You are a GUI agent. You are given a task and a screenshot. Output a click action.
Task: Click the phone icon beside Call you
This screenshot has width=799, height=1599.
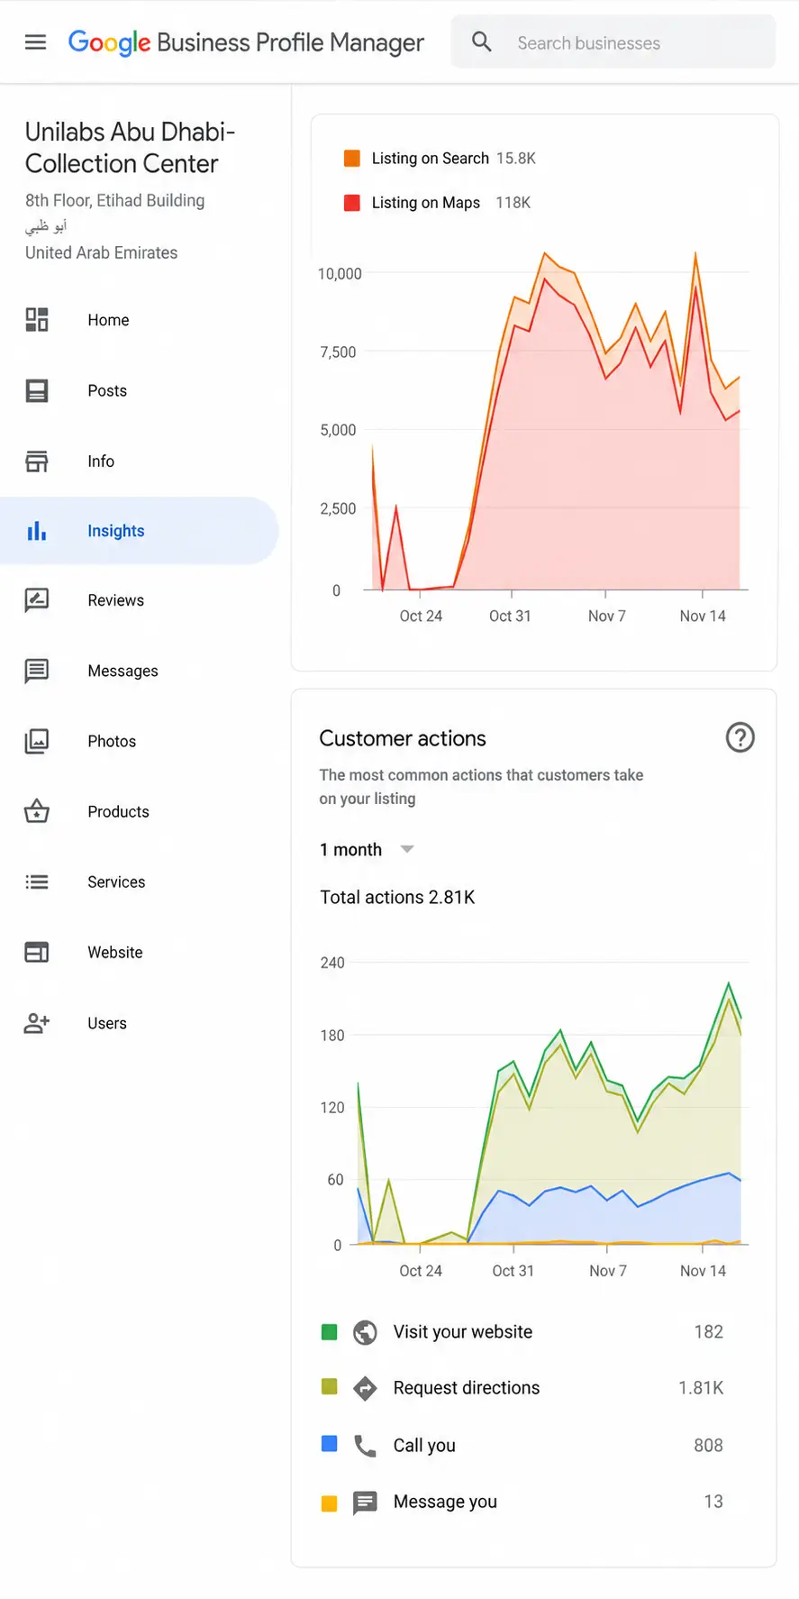[365, 1446]
